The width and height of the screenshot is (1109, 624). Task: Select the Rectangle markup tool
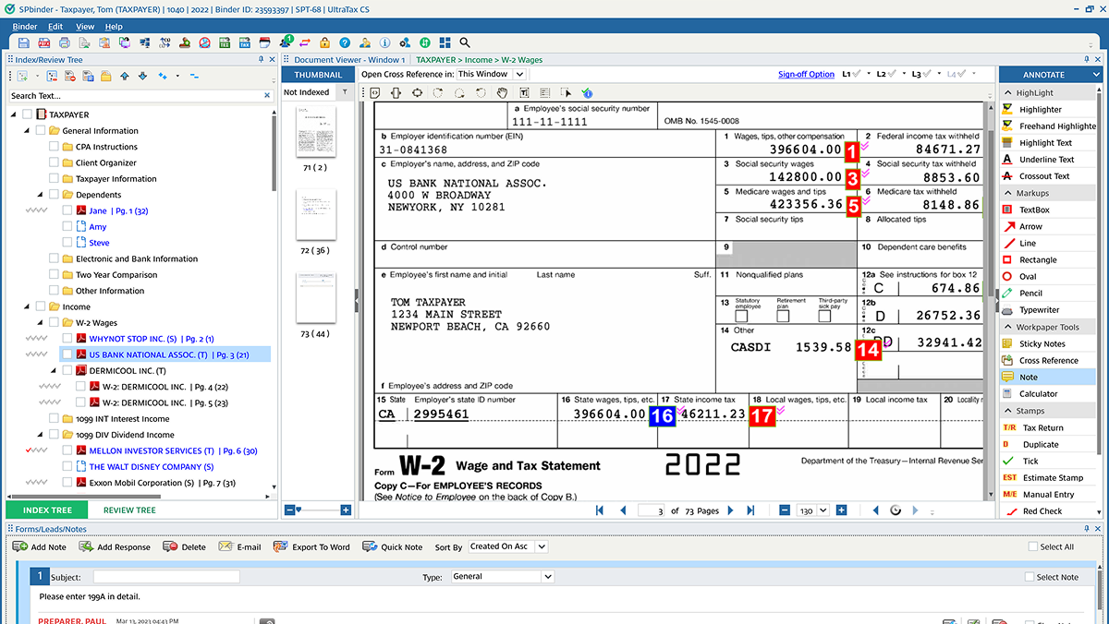point(1038,259)
